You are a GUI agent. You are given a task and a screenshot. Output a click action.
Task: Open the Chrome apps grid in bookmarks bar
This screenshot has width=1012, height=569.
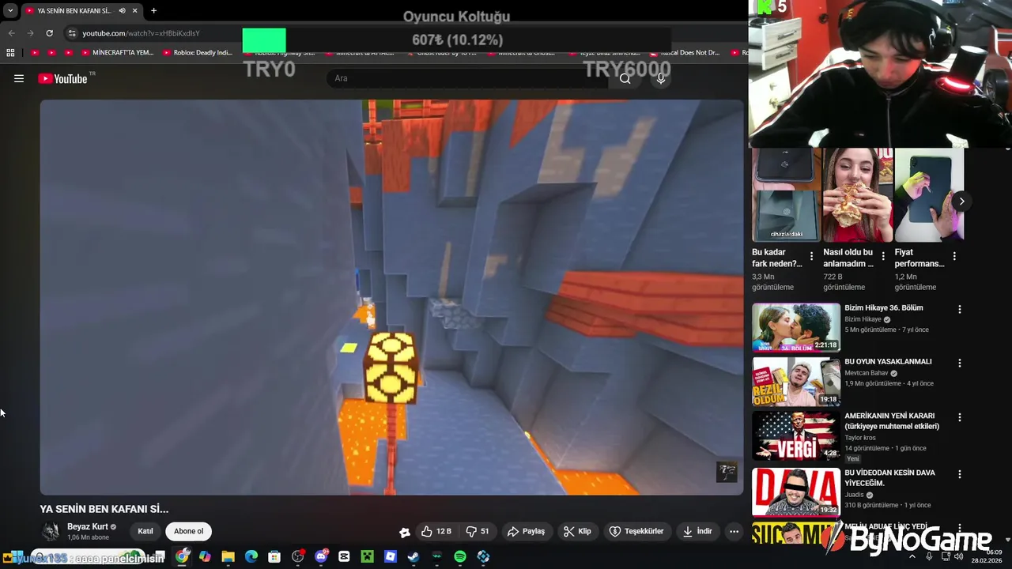point(10,53)
